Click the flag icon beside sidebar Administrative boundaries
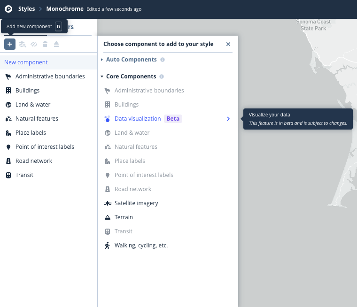The height and width of the screenshot is (307, 357). [8, 77]
